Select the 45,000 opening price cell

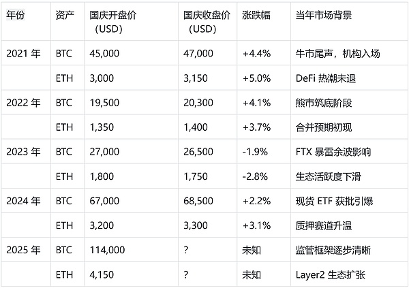point(105,53)
